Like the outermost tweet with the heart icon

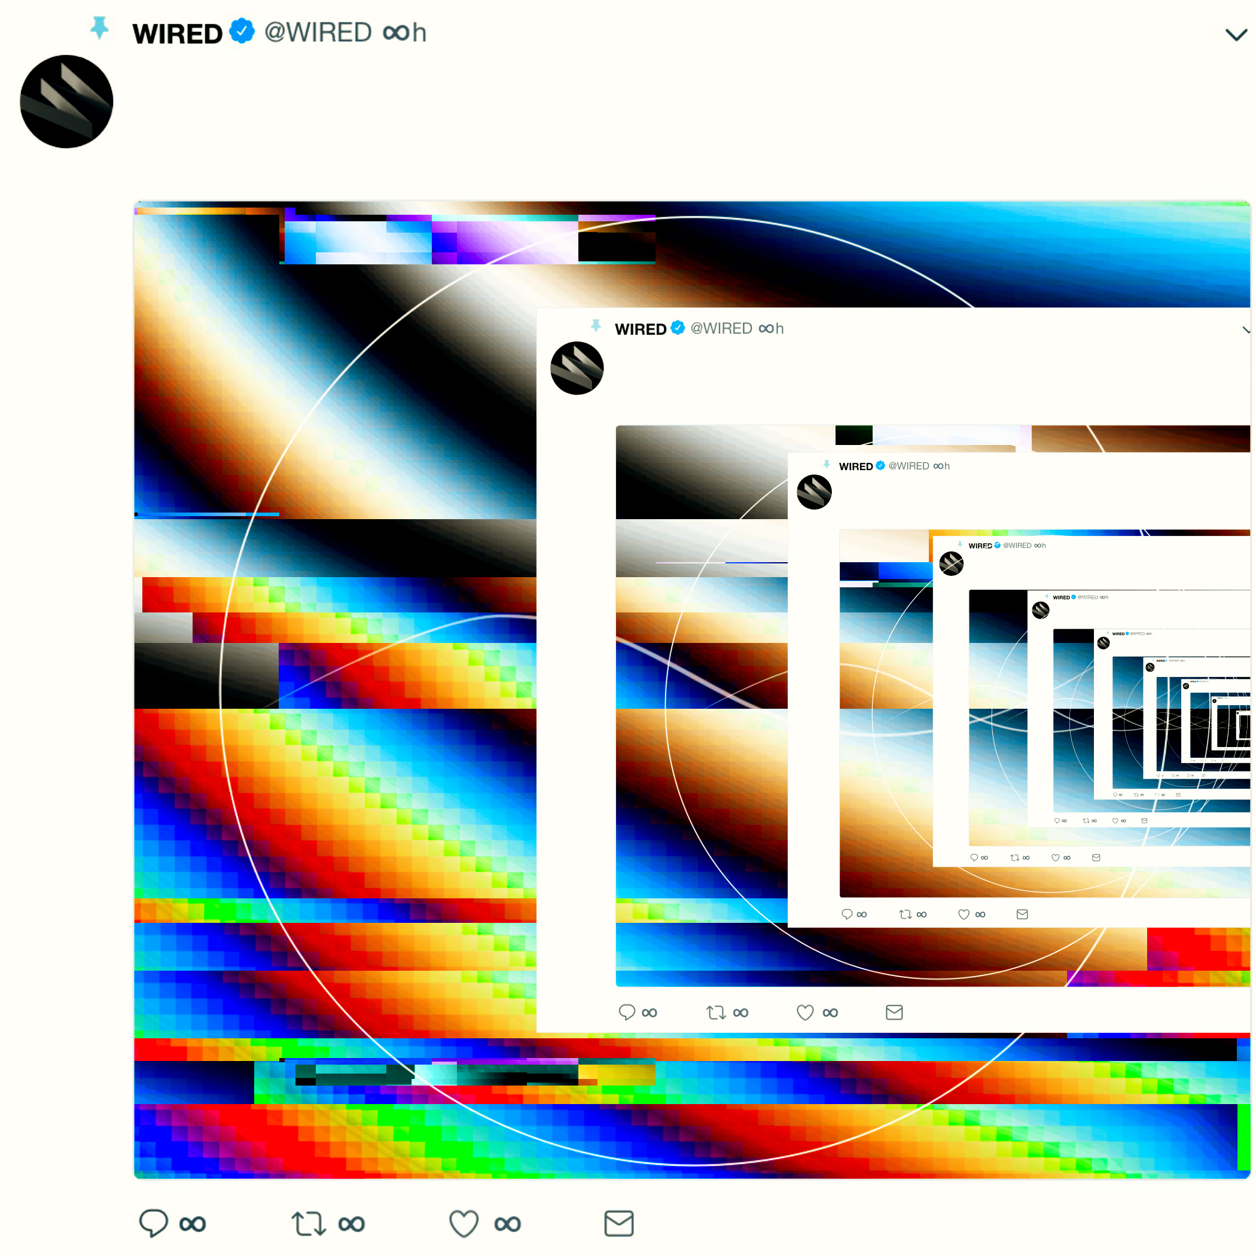coord(464,1224)
